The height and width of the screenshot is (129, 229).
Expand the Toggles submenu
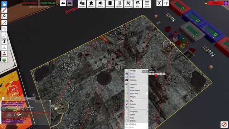point(136,85)
